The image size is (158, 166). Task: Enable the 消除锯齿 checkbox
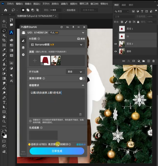click(64, 10)
